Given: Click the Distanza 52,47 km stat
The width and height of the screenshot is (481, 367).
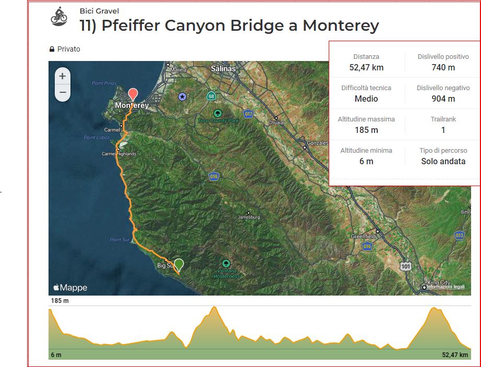Looking at the screenshot, I should [366, 62].
